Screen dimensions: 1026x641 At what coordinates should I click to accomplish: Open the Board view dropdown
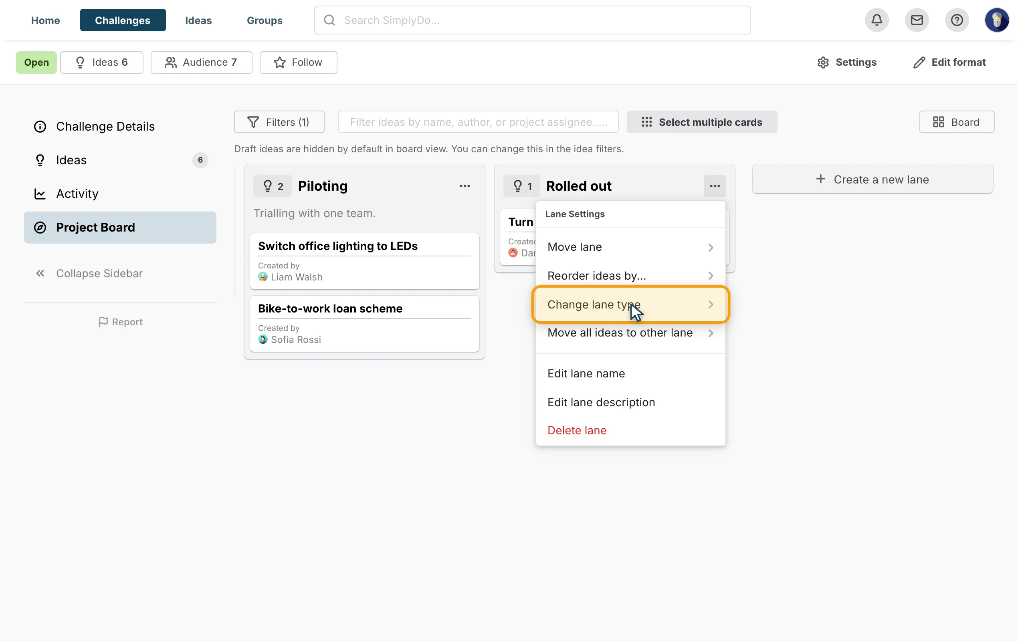click(x=957, y=122)
